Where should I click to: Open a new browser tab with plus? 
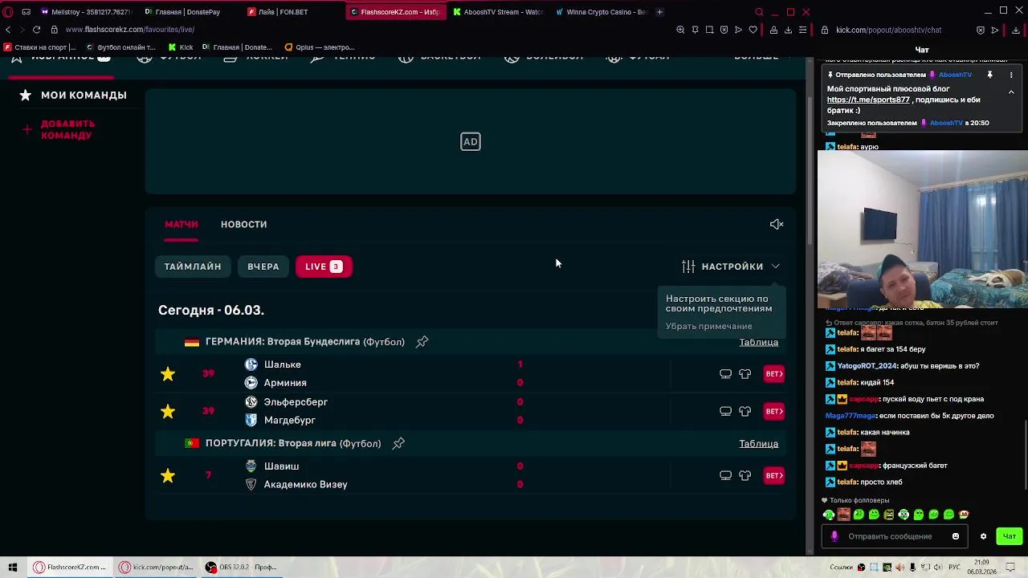coord(659,12)
